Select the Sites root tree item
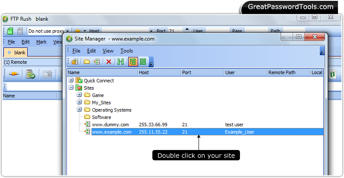Screen dimensions: 344x178 88,88
